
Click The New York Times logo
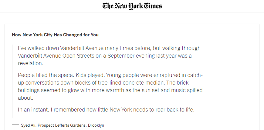pos(132,6)
